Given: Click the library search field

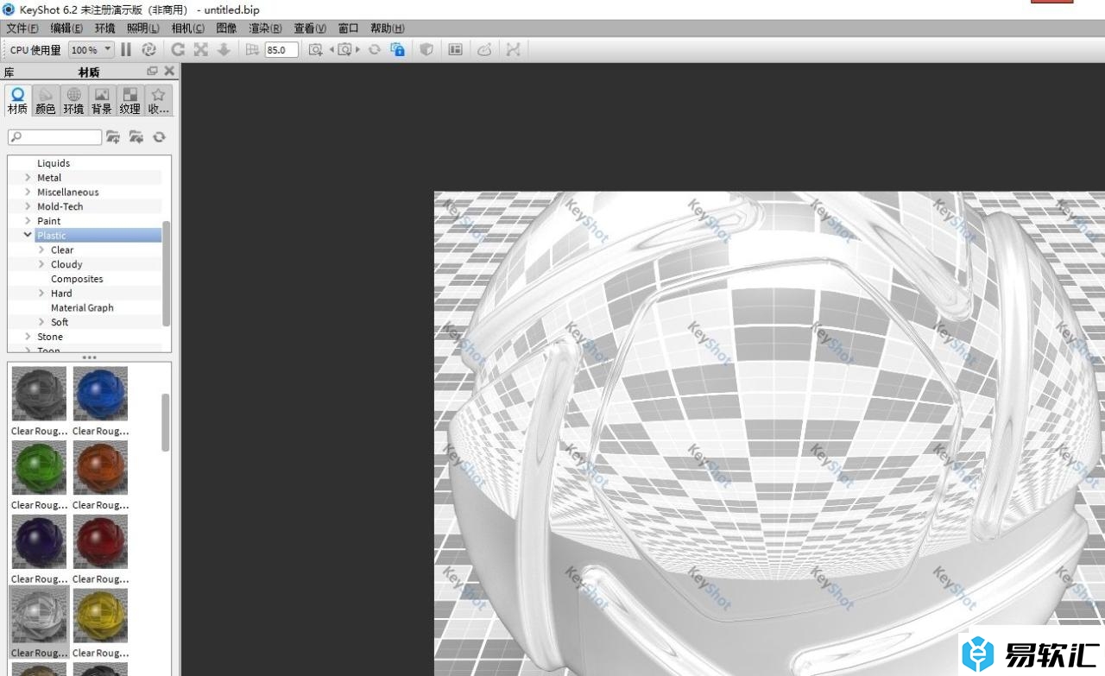Looking at the screenshot, I should click(x=55, y=137).
